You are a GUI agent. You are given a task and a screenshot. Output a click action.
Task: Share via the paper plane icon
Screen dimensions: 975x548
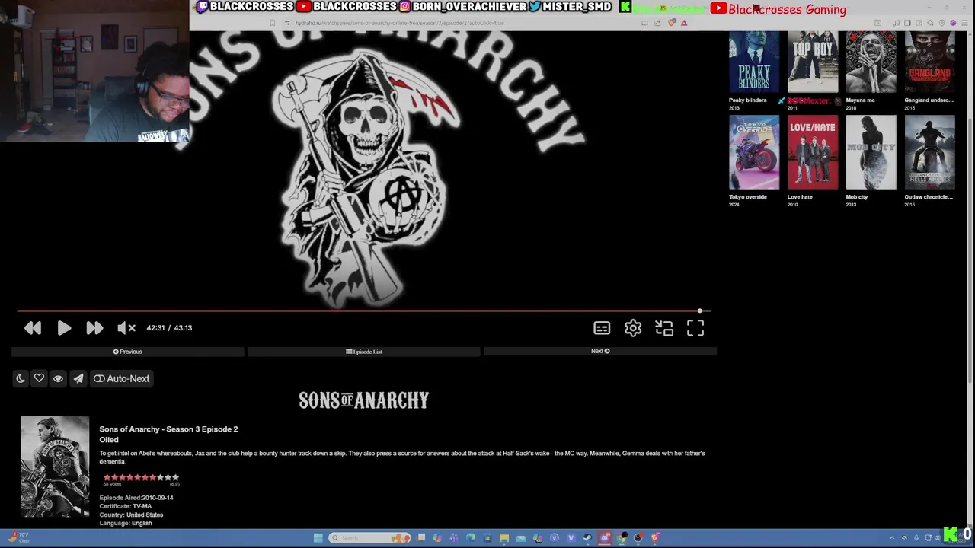[78, 378]
